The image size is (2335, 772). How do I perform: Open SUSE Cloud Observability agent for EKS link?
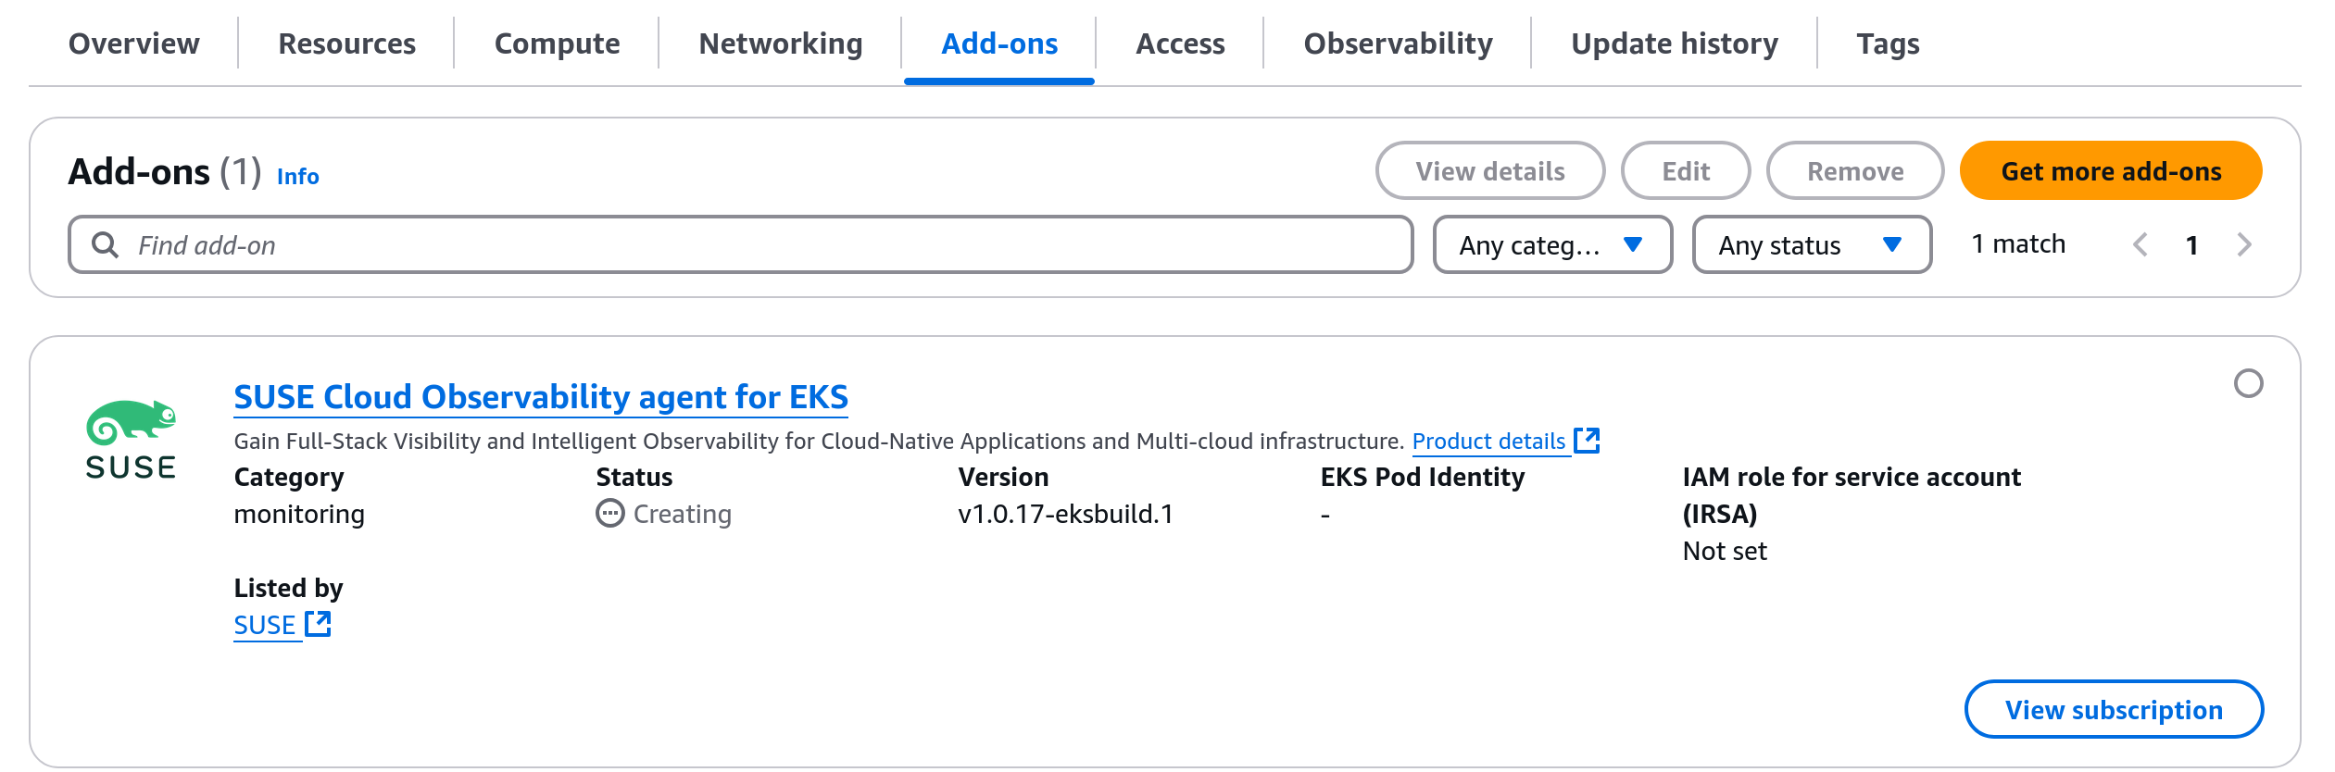[x=541, y=396]
